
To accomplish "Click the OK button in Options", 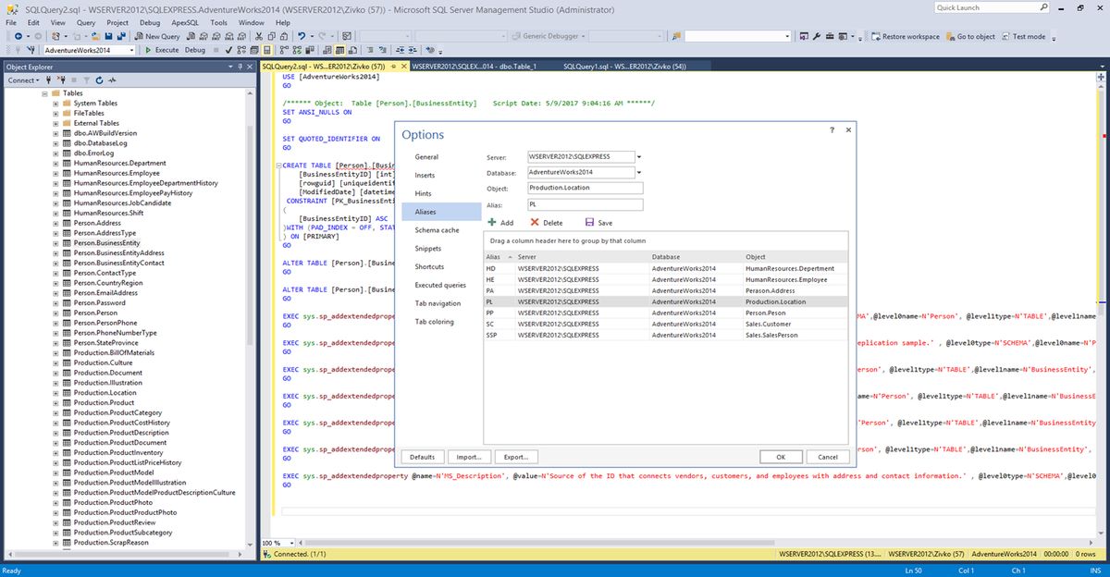I will coord(781,457).
